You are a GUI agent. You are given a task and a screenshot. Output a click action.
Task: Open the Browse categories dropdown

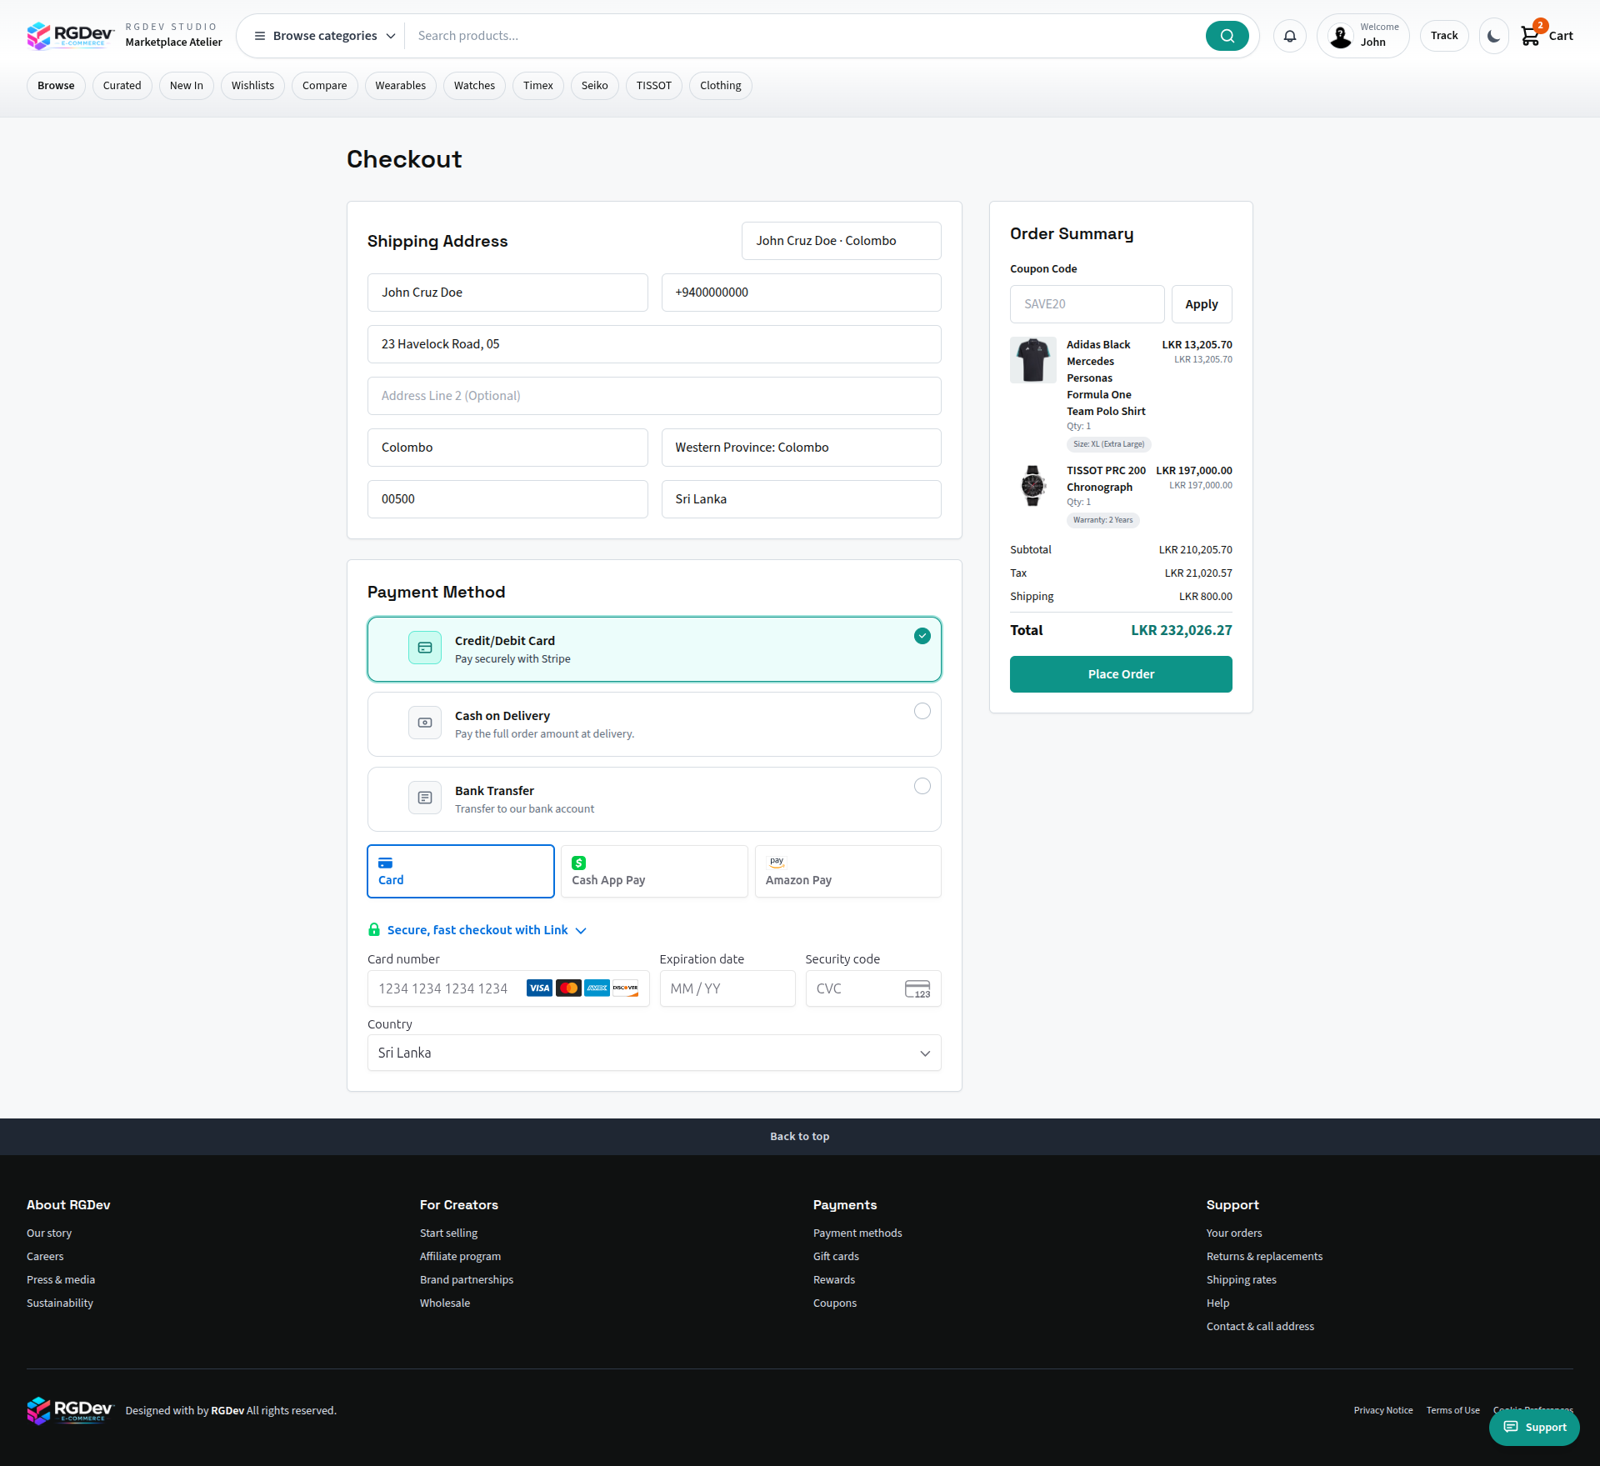(321, 35)
